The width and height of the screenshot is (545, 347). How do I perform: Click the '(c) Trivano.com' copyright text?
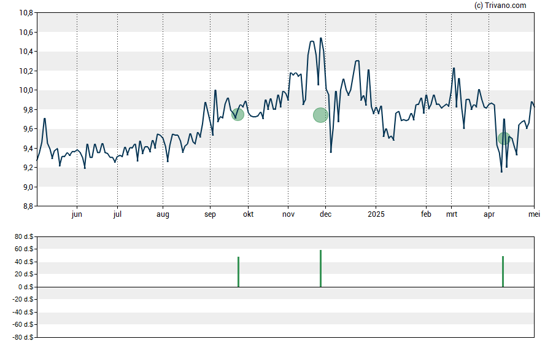coord(500,5)
